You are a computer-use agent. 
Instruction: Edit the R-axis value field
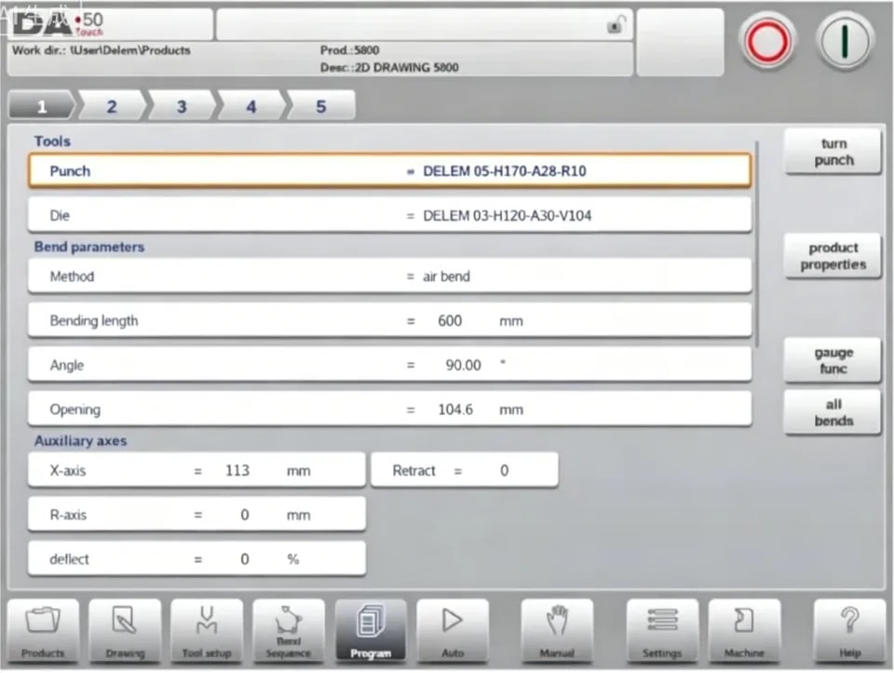coord(196,515)
